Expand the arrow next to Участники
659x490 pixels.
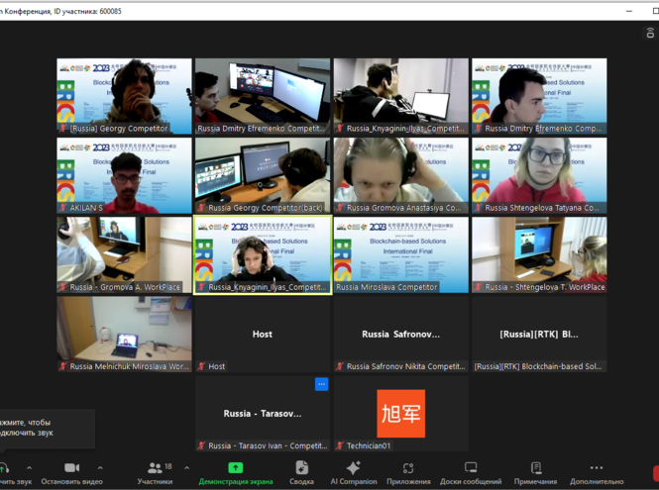[x=182, y=468]
